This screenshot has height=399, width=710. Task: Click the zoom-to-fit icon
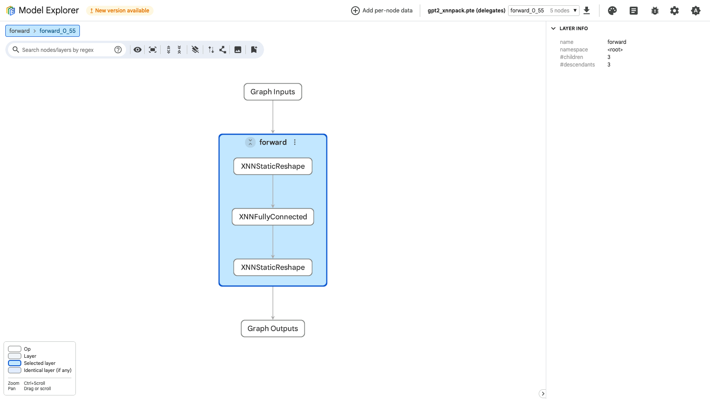153,50
